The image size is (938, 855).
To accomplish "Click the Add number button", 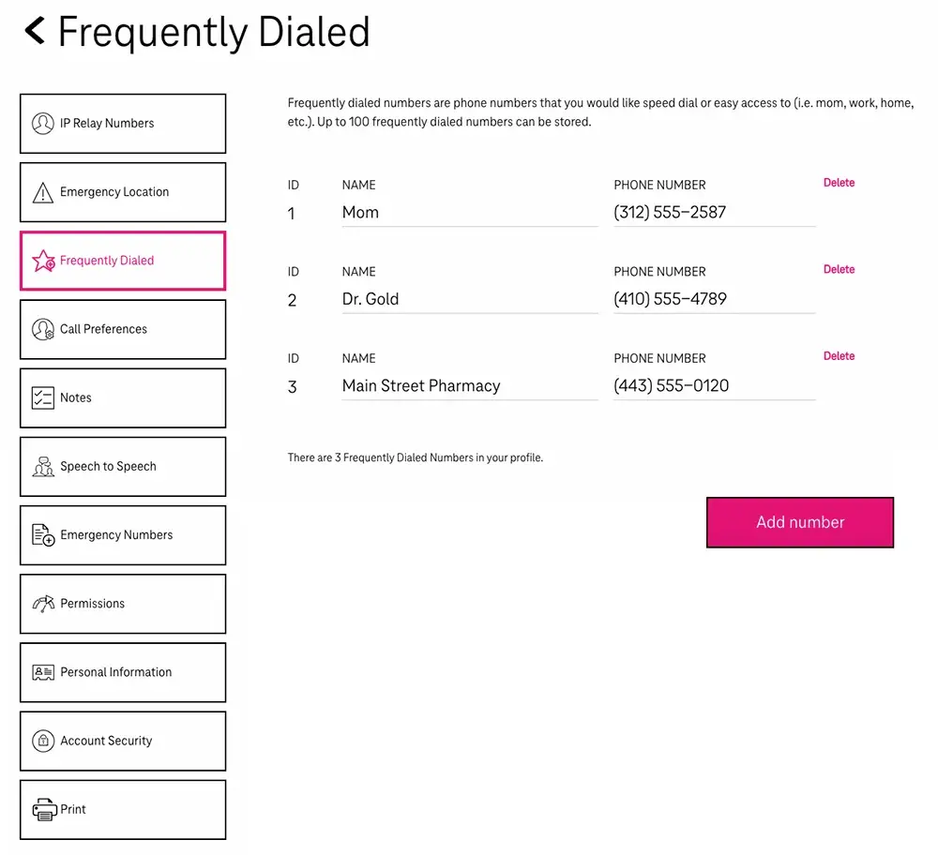I will click(x=799, y=522).
